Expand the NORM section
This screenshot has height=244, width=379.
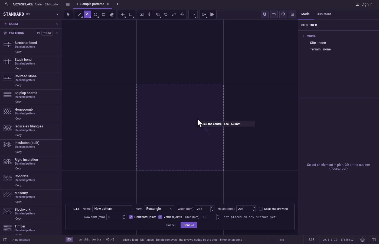click(31, 24)
